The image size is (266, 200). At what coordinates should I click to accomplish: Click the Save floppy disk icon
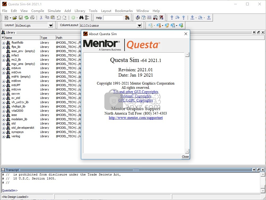(21, 18)
